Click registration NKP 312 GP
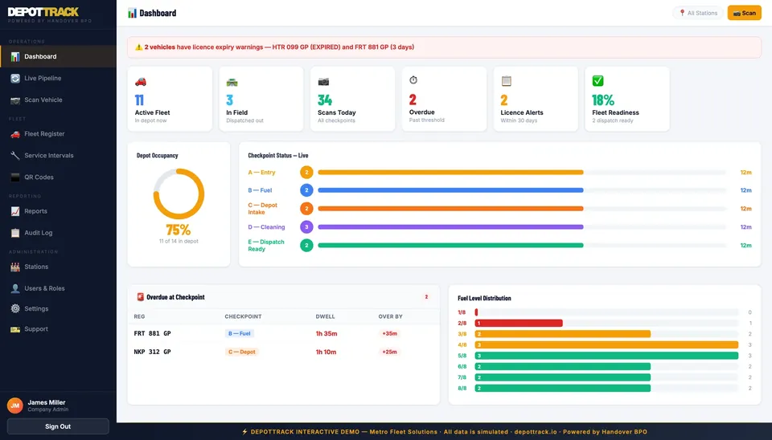 pos(152,352)
